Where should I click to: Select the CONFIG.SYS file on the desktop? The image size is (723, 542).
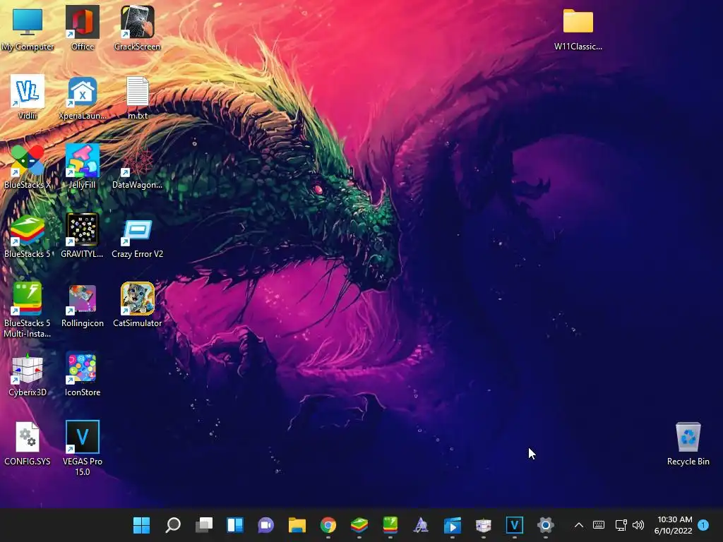[28, 443]
